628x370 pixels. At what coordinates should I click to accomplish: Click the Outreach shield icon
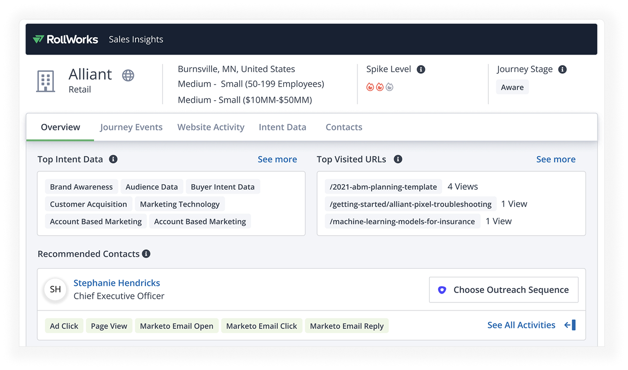442,290
